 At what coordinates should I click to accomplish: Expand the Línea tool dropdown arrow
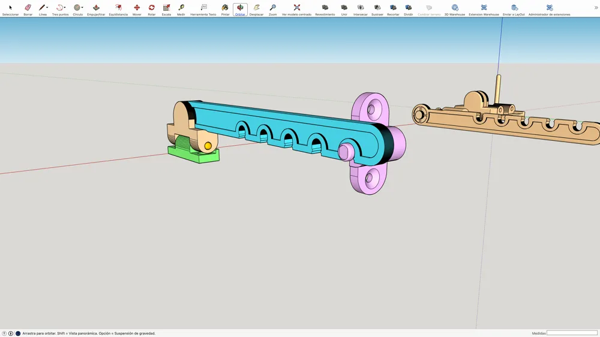click(x=47, y=8)
